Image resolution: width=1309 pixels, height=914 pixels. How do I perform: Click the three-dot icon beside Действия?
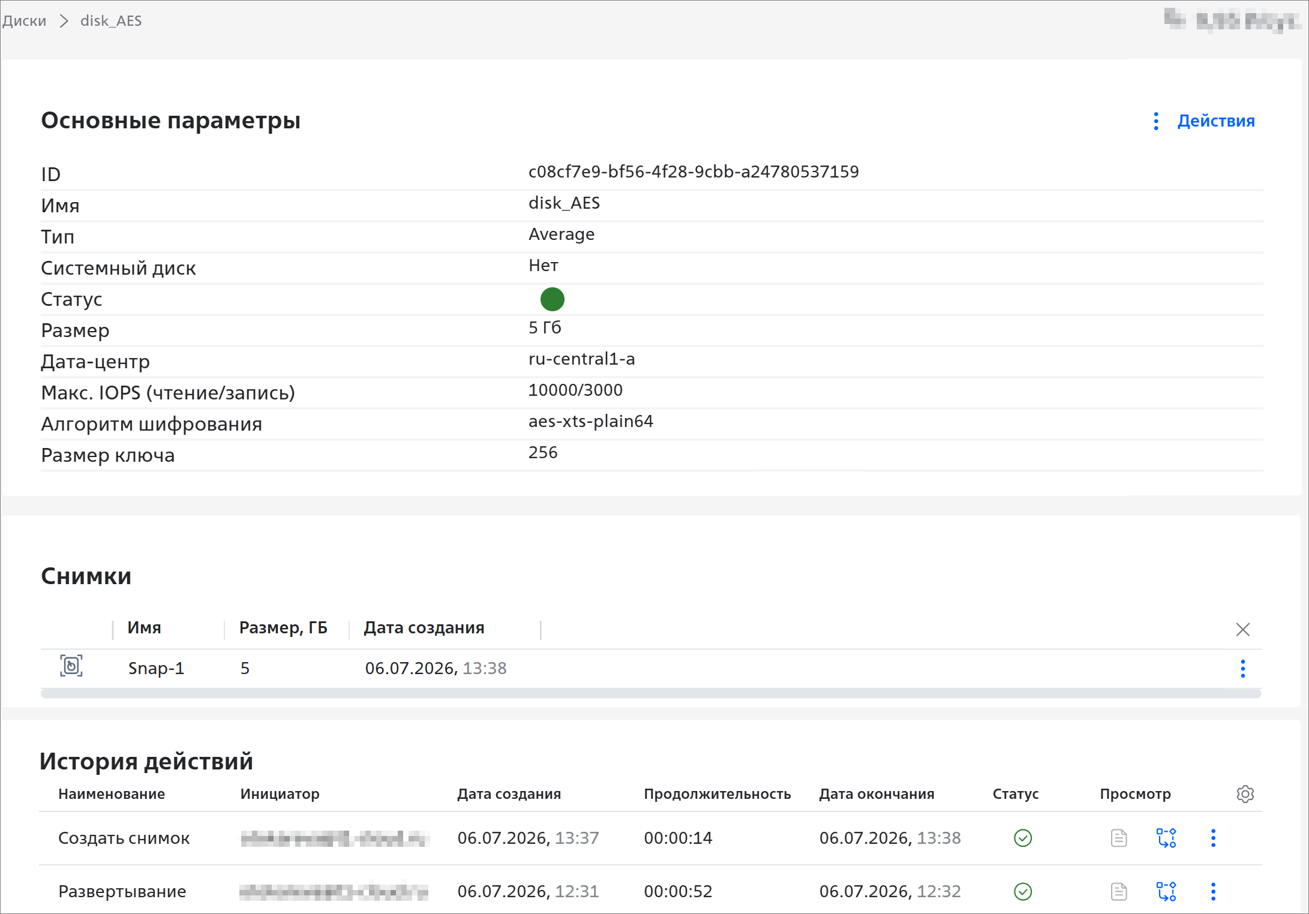(x=1156, y=121)
